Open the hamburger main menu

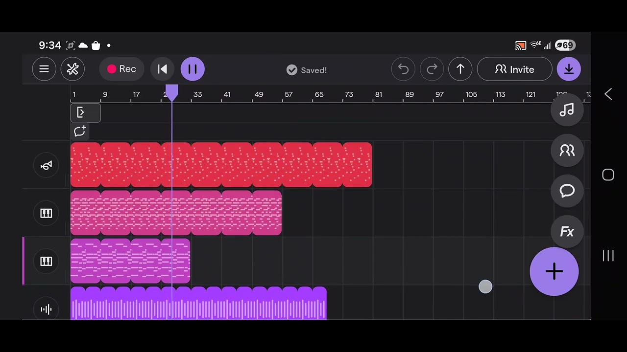44,69
